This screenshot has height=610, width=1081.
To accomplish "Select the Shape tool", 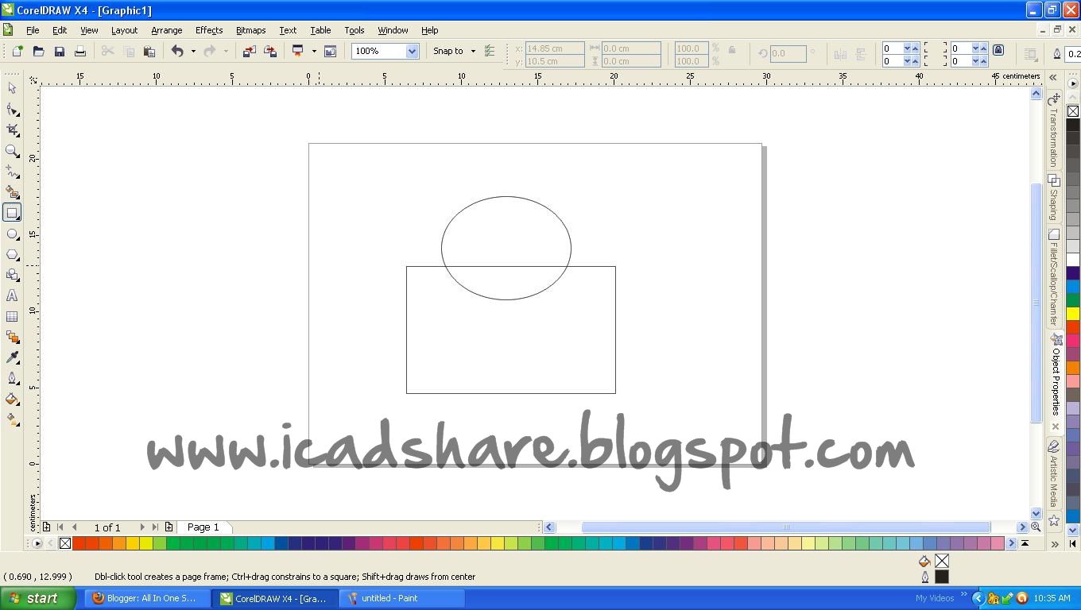I will click(x=12, y=110).
